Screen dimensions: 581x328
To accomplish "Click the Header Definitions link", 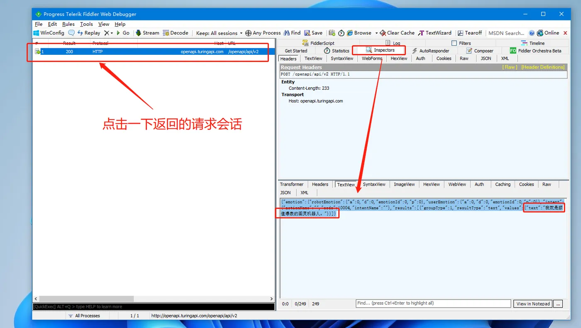I will point(543,67).
